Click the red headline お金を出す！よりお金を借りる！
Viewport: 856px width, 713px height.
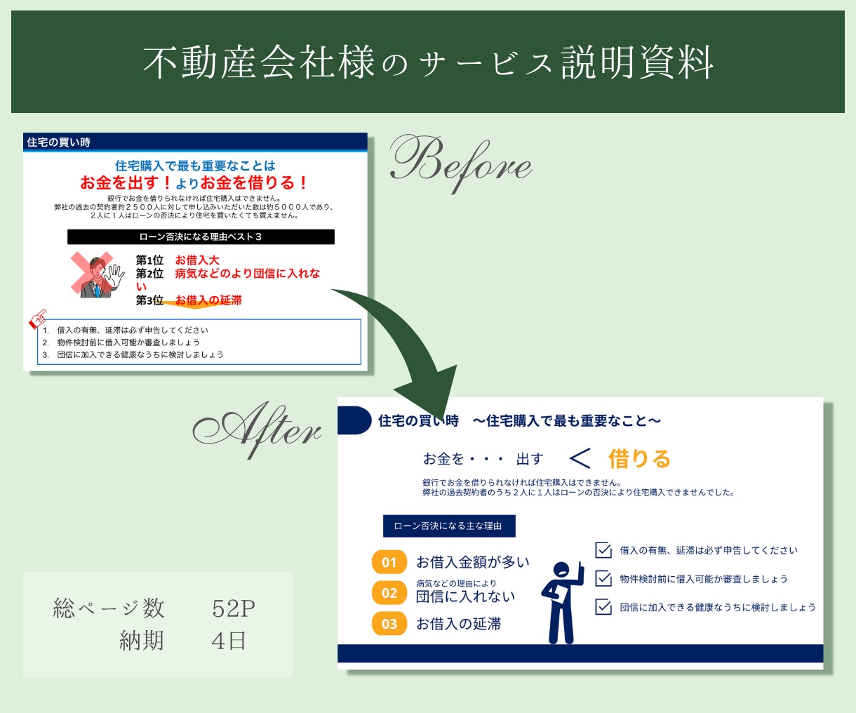tap(194, 183)
